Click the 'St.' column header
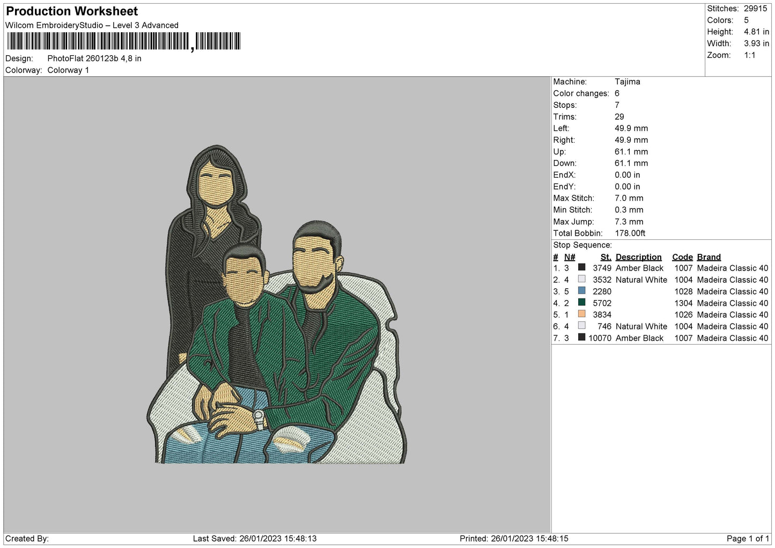The image size is (775, 548). [606, 257]
